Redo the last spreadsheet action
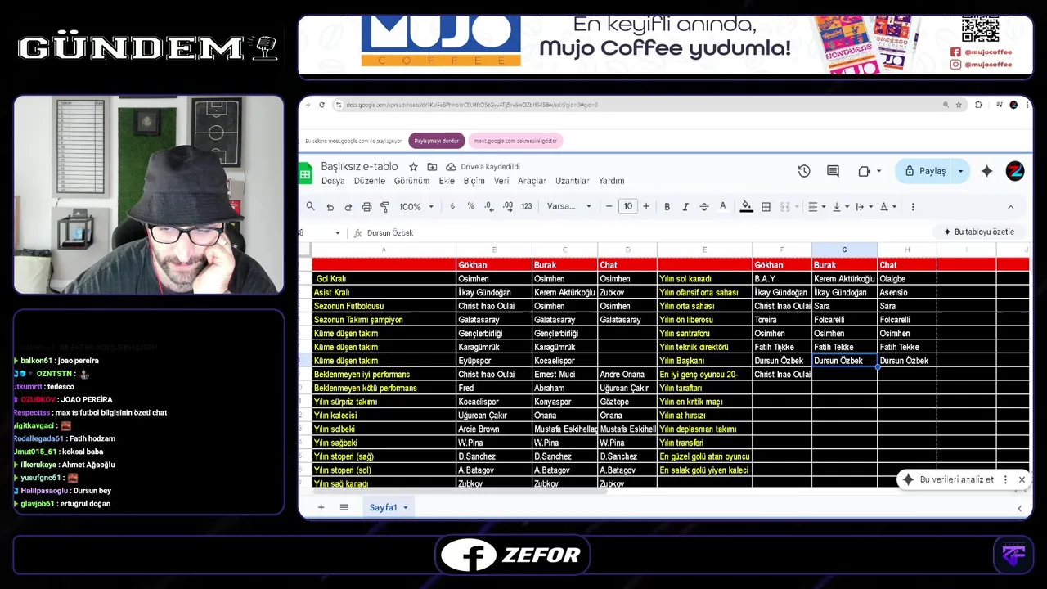 [348, 207]
